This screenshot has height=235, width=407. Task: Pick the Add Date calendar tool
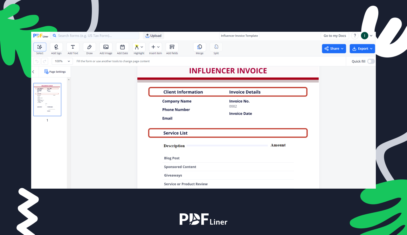[x=122, y=47]
